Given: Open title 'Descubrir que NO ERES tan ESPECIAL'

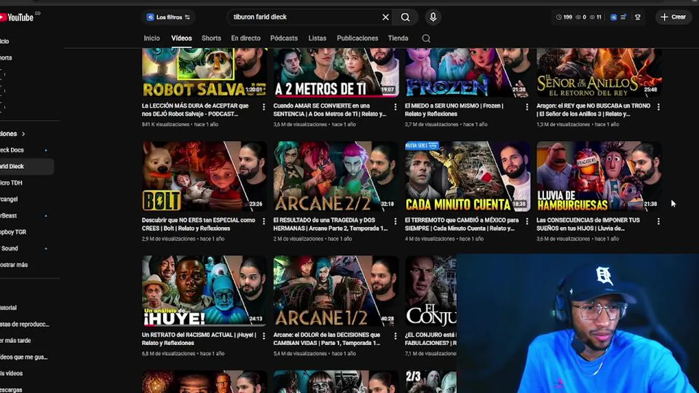Looking at the screenshot, I should point(199,224).
